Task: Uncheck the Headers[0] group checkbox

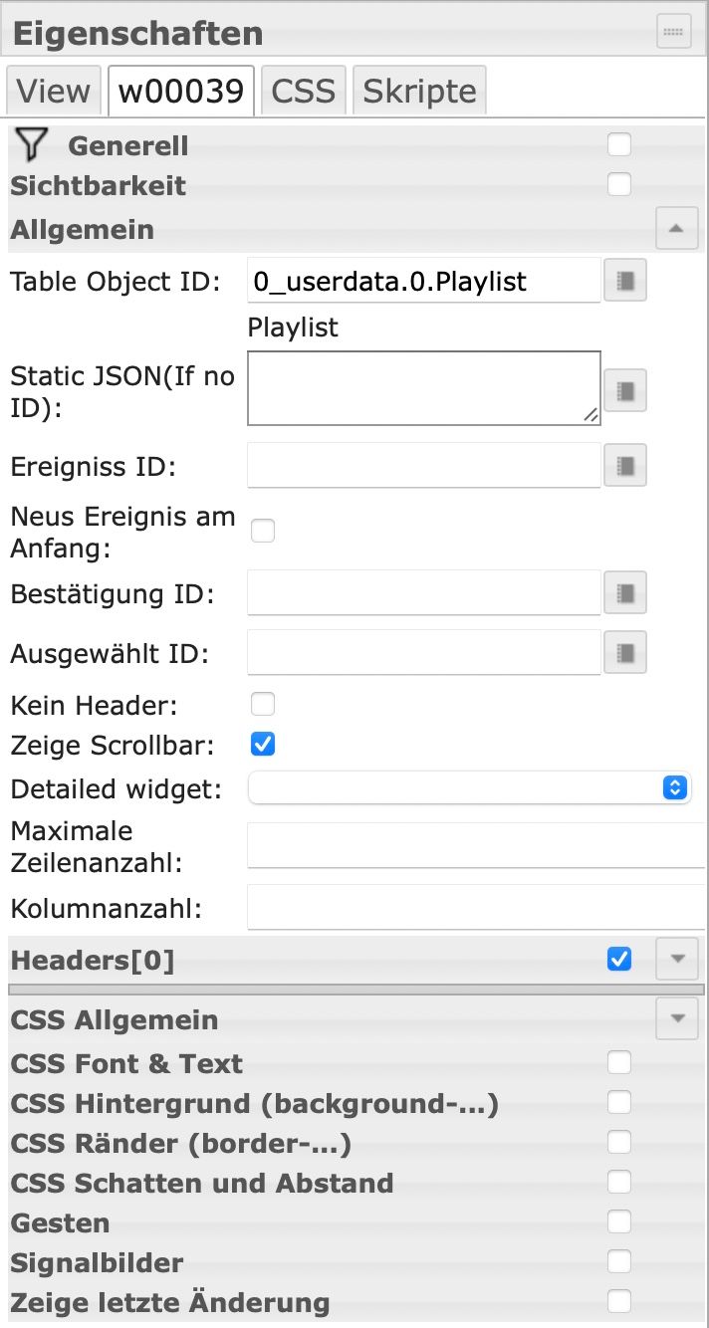Action: pos(619,960)
